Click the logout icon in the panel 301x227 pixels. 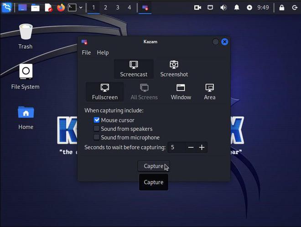click(x=295, y=8)
